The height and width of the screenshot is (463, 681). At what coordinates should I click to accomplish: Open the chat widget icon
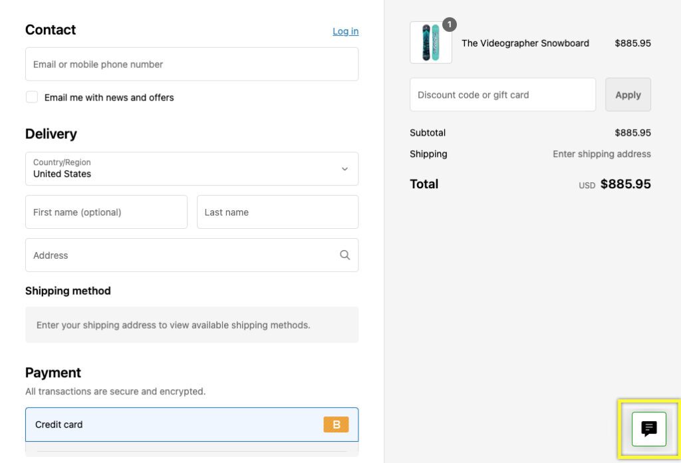tap(649, 428)
